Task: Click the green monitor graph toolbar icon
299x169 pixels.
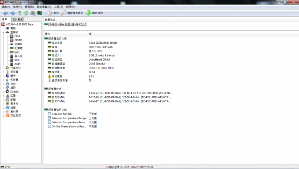Action: pyautogui.click(x=39, y=13)
